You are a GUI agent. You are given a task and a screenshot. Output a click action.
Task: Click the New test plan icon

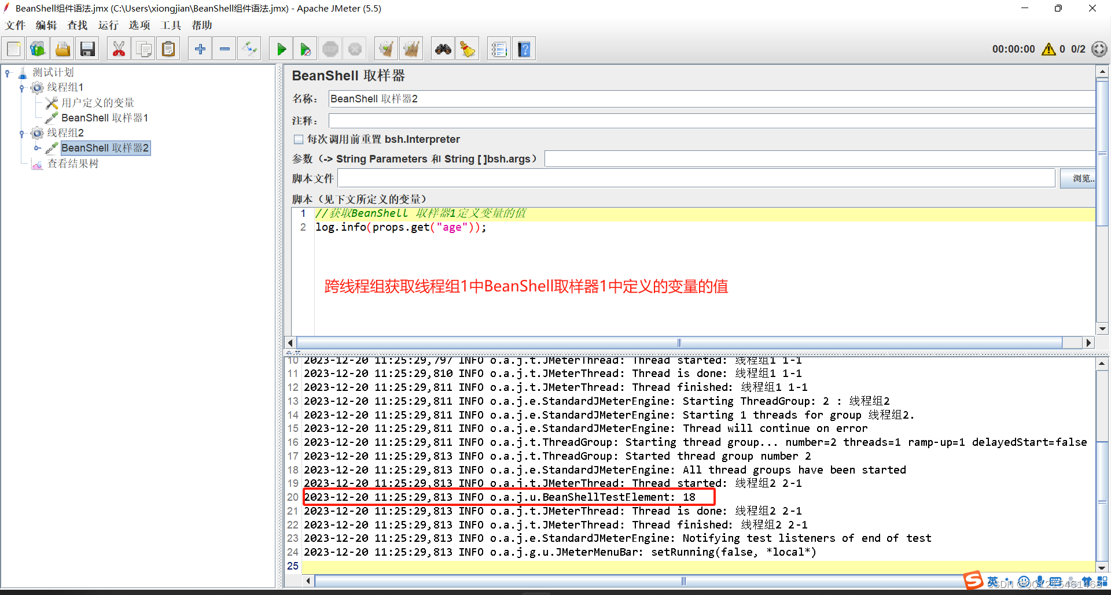tap(14, 49)
